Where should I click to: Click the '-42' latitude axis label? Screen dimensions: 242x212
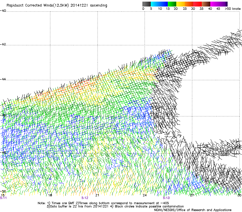pyautogui.click(x=3, y=44)
